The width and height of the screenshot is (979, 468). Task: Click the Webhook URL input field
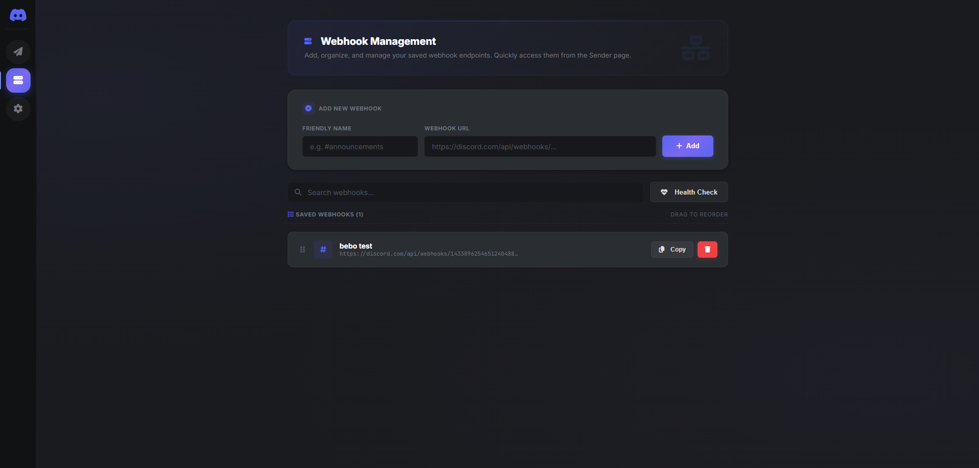[540, 147]
